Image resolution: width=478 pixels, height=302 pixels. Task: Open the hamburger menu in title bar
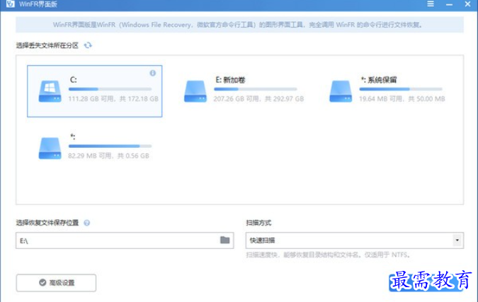(x=431, y=4)
